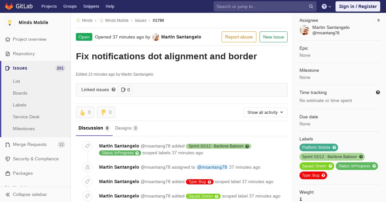Click help icon on Squad::Green sidebar label
Screen dimensions: 386x202
(x=330, y=166)
